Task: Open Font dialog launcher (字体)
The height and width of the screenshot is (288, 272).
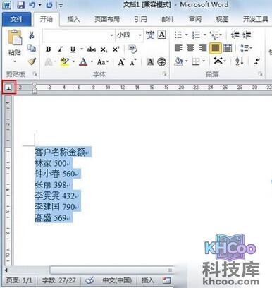Action: (164, 74)
